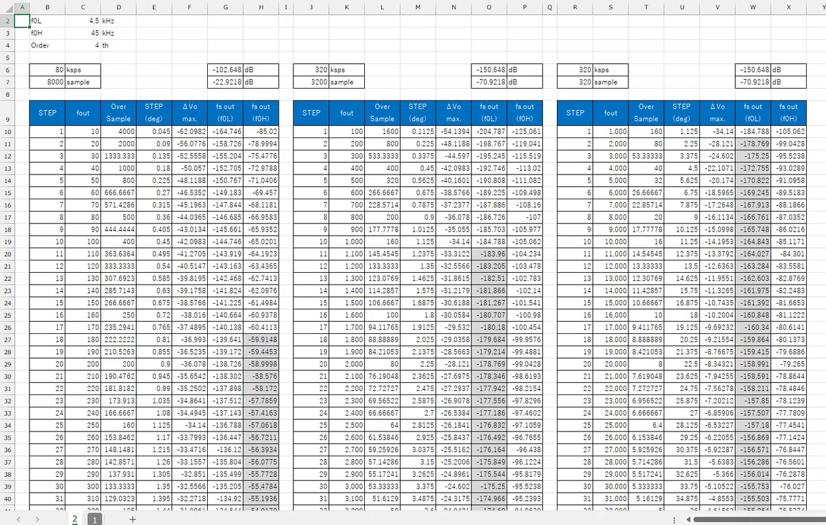
Task: Switch to sheet tab 2
Action: (75, 520)
